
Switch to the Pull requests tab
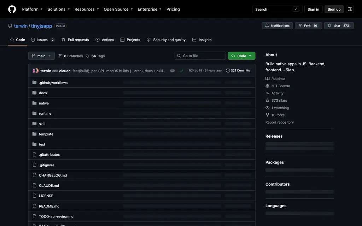click(75, 40)
